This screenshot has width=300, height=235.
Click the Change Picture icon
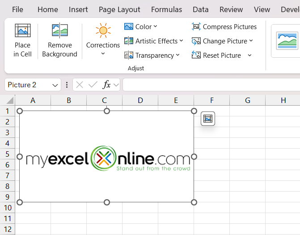(196, 41)
